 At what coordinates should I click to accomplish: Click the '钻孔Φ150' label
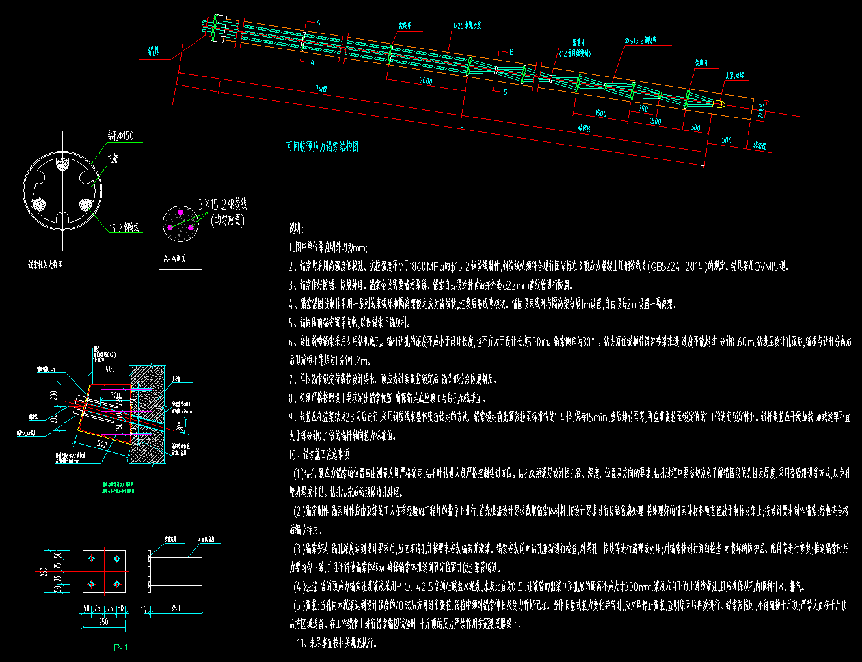[x=120, y=135]
